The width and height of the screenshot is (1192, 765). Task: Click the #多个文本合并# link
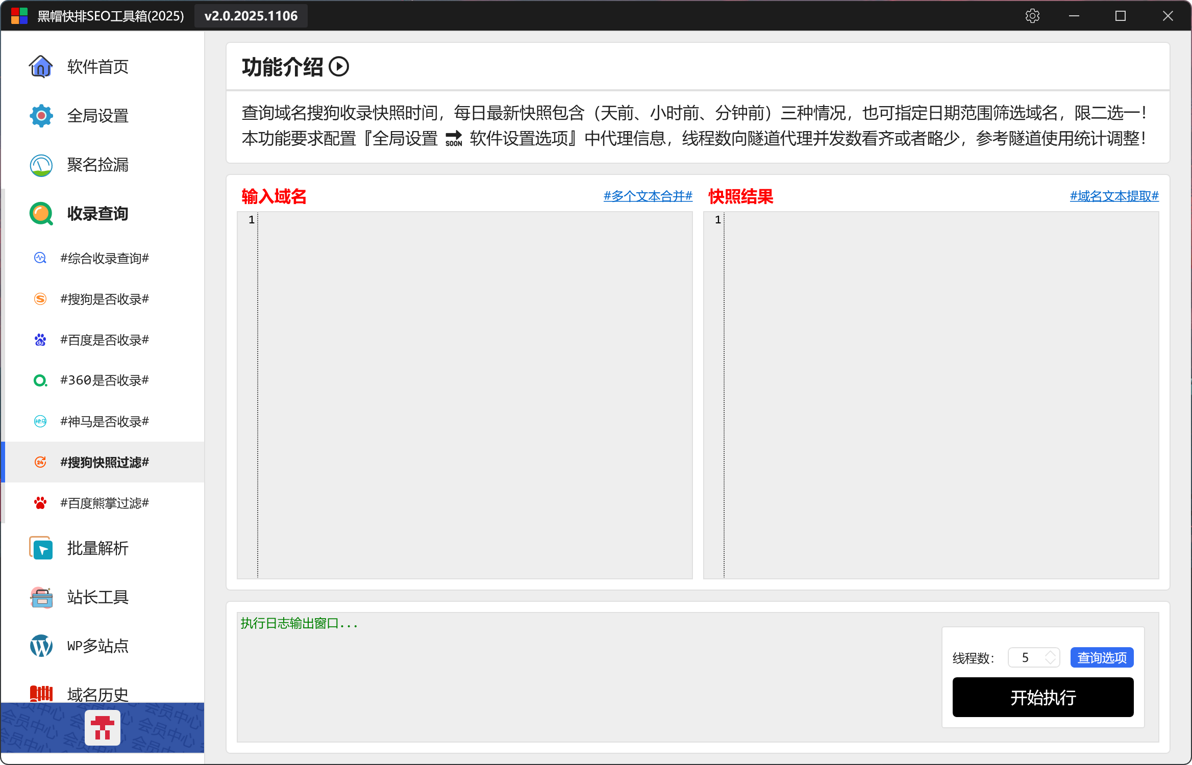[648, 196]
